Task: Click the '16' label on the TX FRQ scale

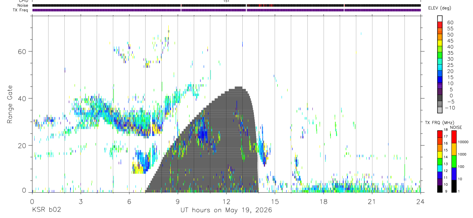Action: [445, 143]
